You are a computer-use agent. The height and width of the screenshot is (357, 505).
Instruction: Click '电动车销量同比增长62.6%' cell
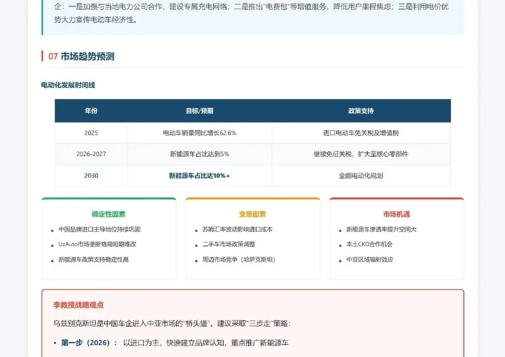point(199,133)
